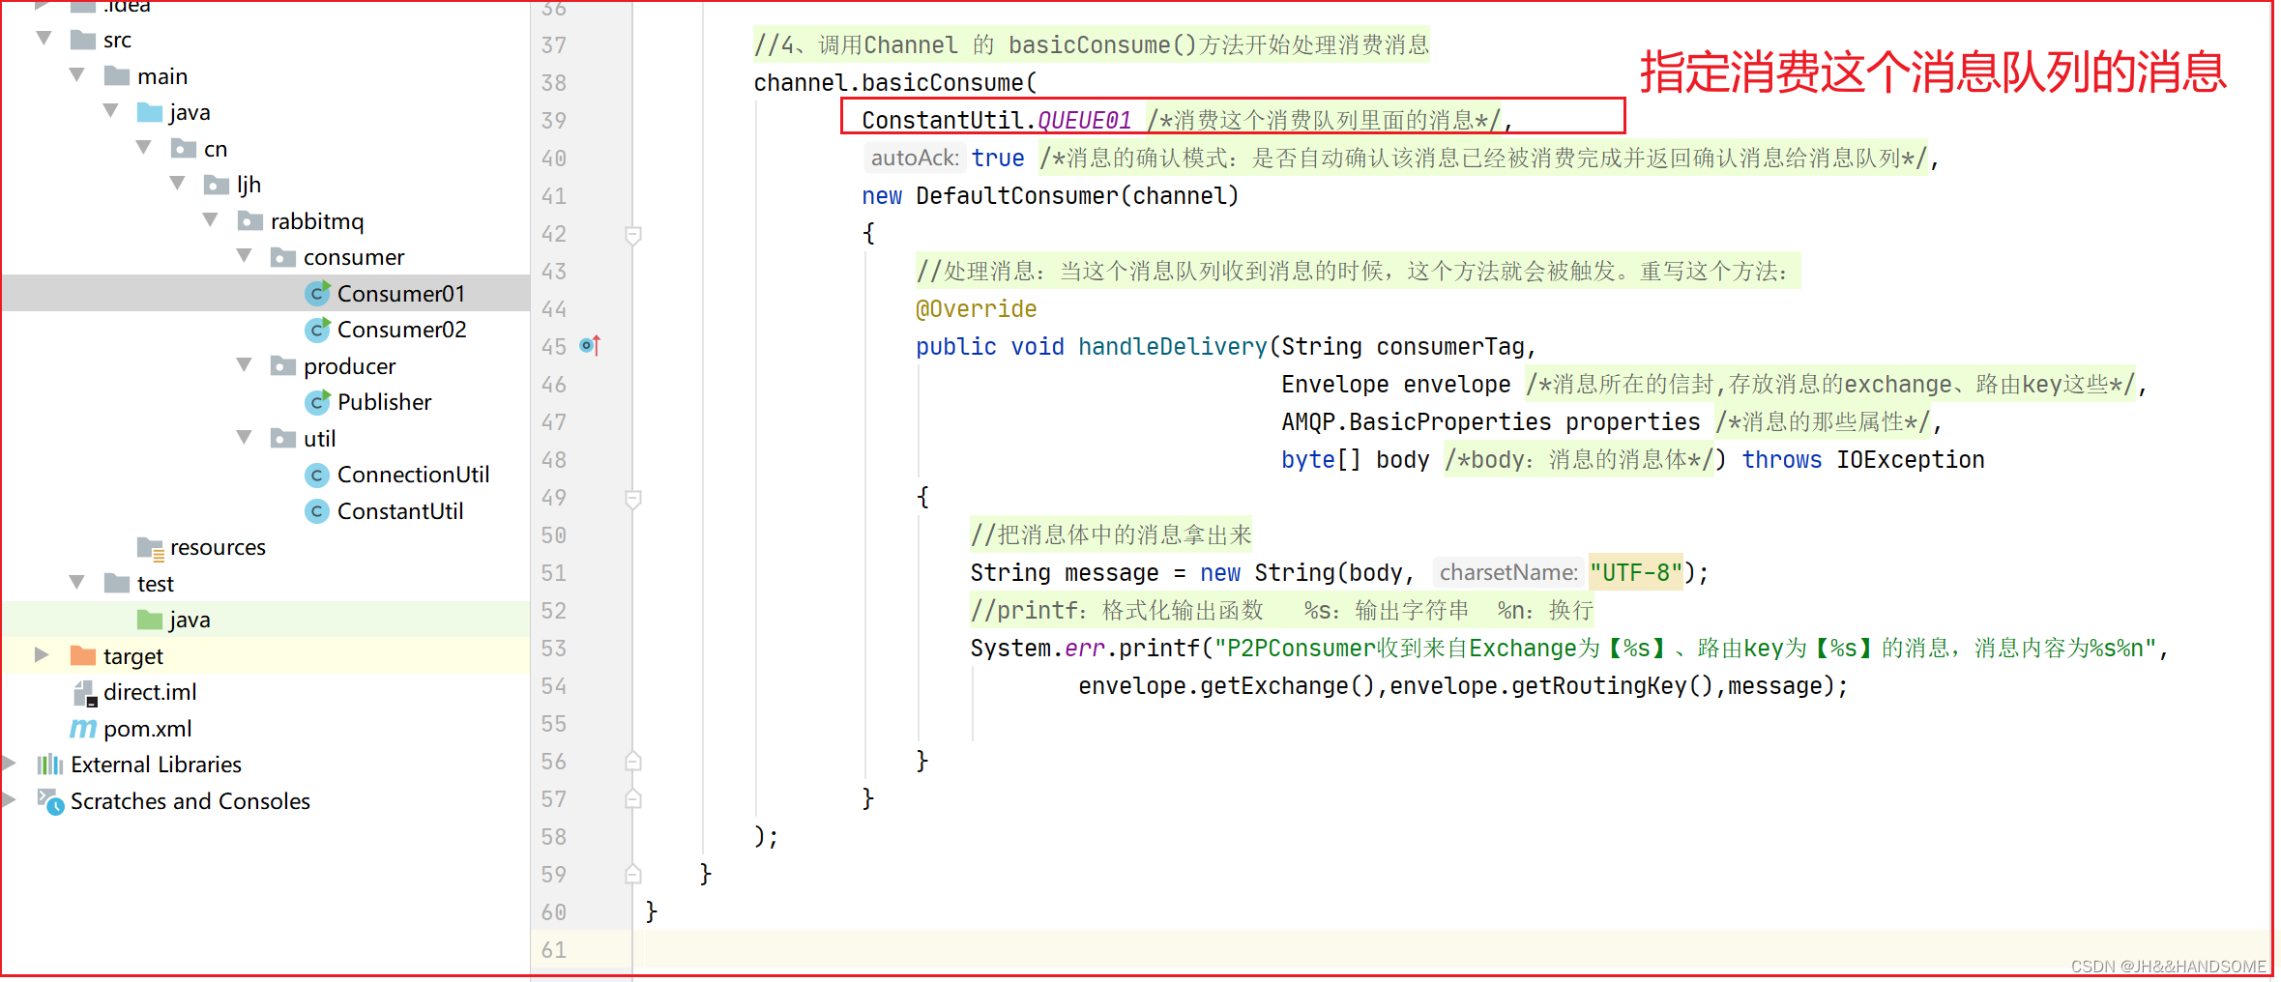The width and height of the screenshot is (2281, 982).
Task: Click the Maven pom.xml file icon
Action: coord(83,729)
